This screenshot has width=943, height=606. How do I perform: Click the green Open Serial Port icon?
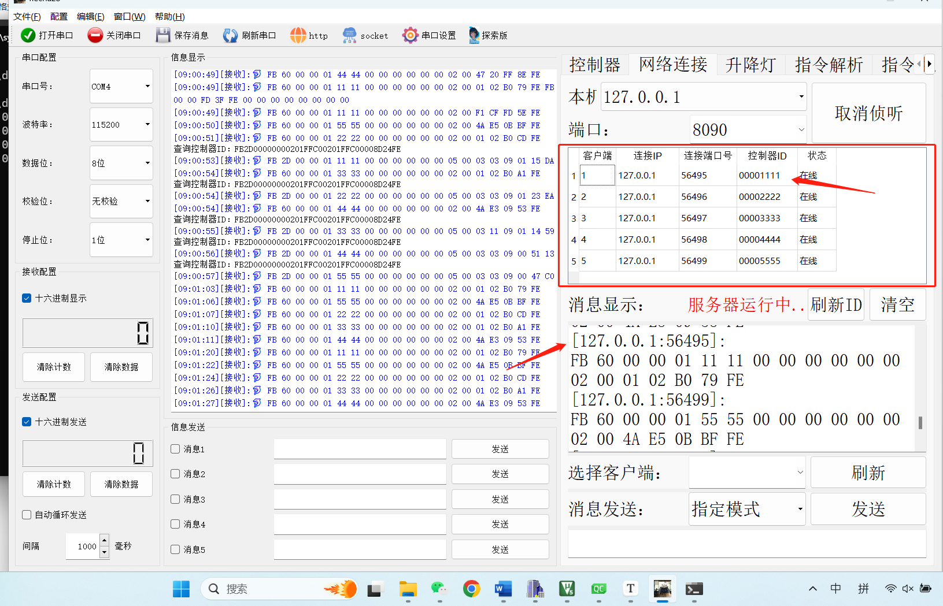(28, 35)
